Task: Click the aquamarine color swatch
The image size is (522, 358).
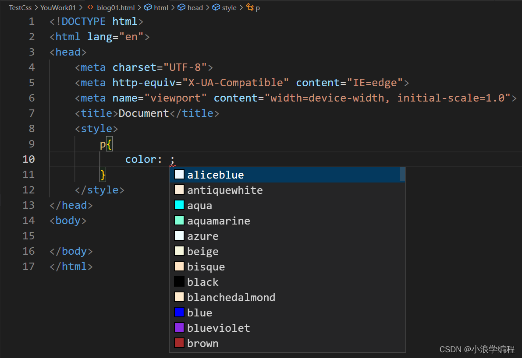Action: (179, 220)
